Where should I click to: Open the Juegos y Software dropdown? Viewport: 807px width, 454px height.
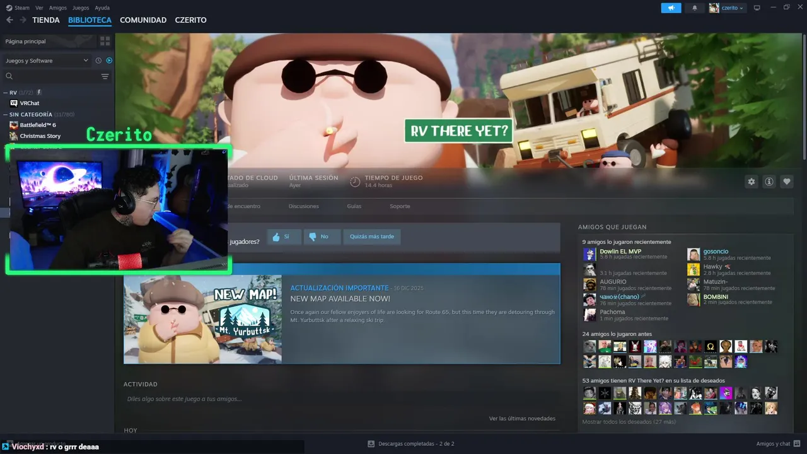click(x=47, y=61)
